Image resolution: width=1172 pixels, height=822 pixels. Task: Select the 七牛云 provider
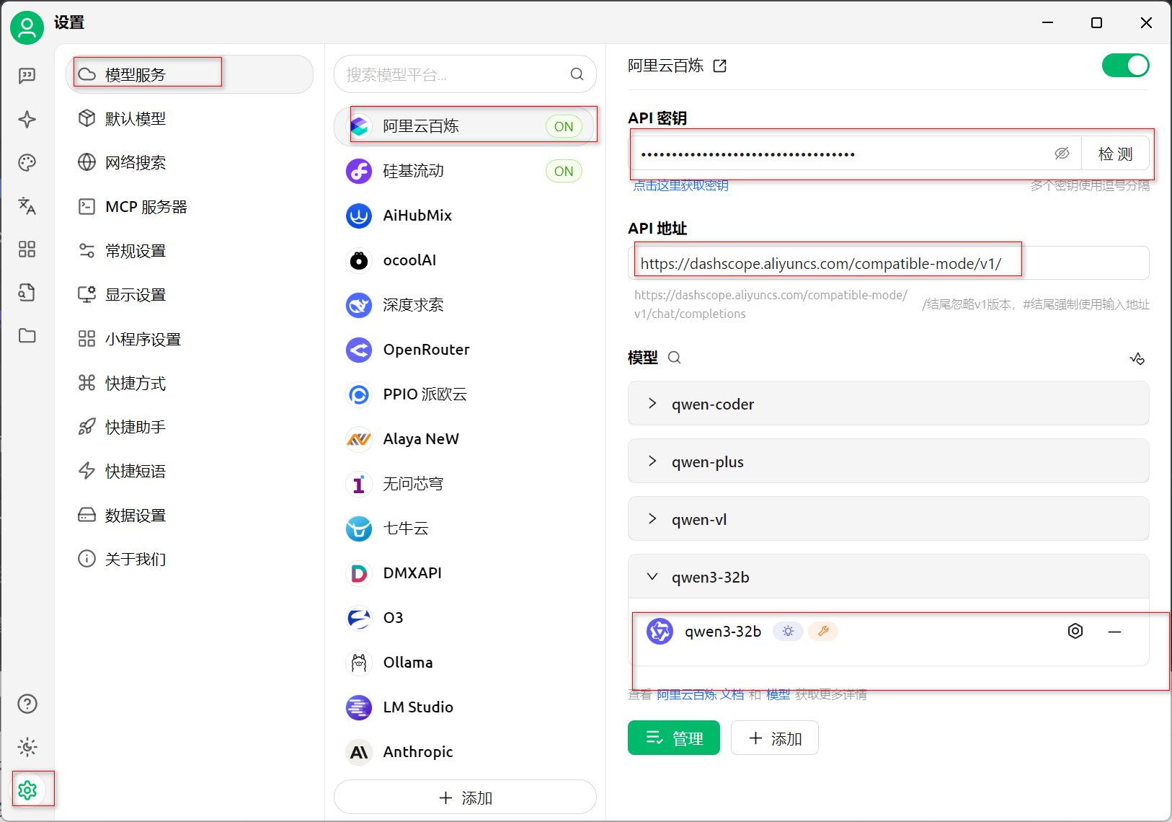pos(465,529)
